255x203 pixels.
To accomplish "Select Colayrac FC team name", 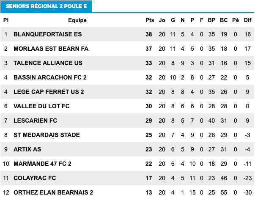I will (35, 178).
